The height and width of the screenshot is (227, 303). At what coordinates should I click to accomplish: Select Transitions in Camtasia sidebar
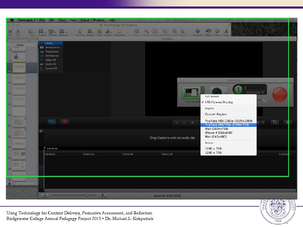(51, 52)
